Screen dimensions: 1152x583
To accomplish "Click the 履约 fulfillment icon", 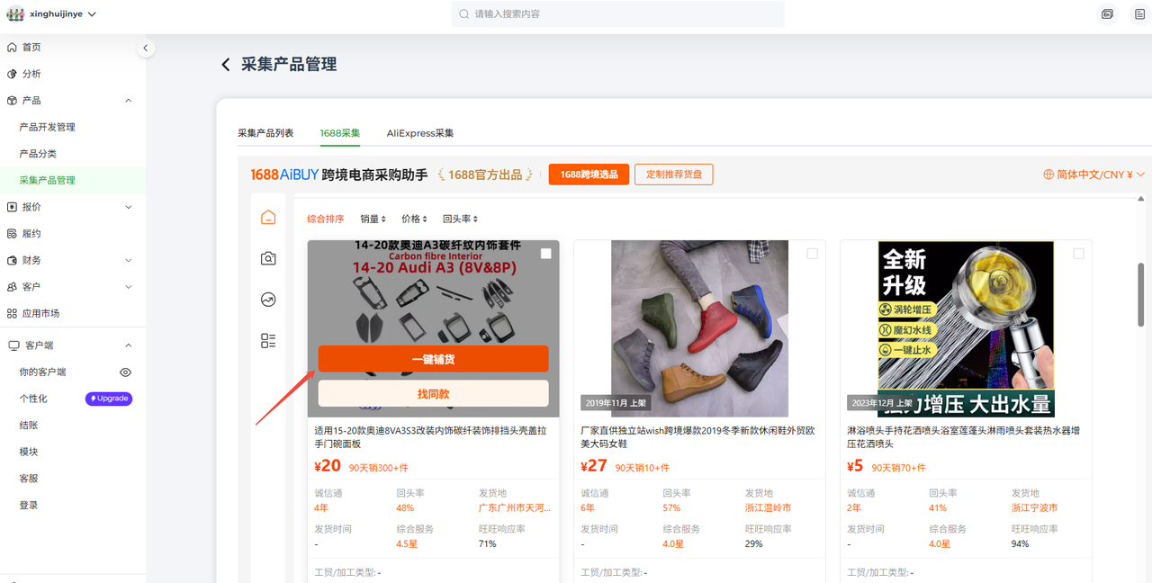I will [x=12, y=233].
